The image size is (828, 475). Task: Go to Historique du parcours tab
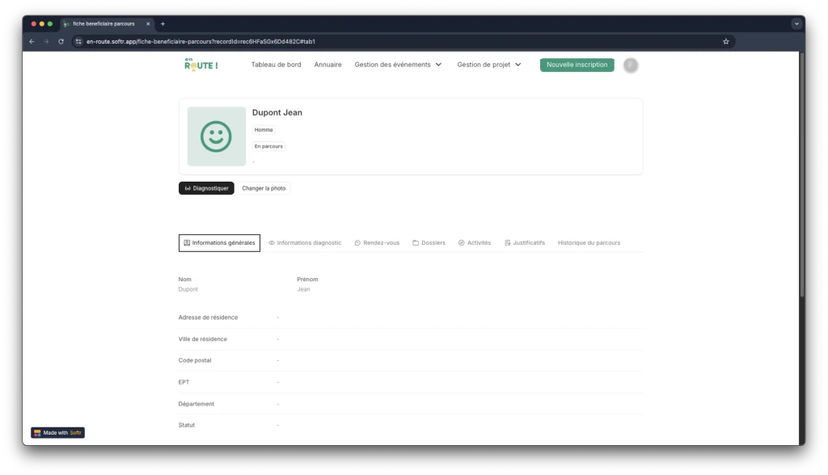pos(589,242)
